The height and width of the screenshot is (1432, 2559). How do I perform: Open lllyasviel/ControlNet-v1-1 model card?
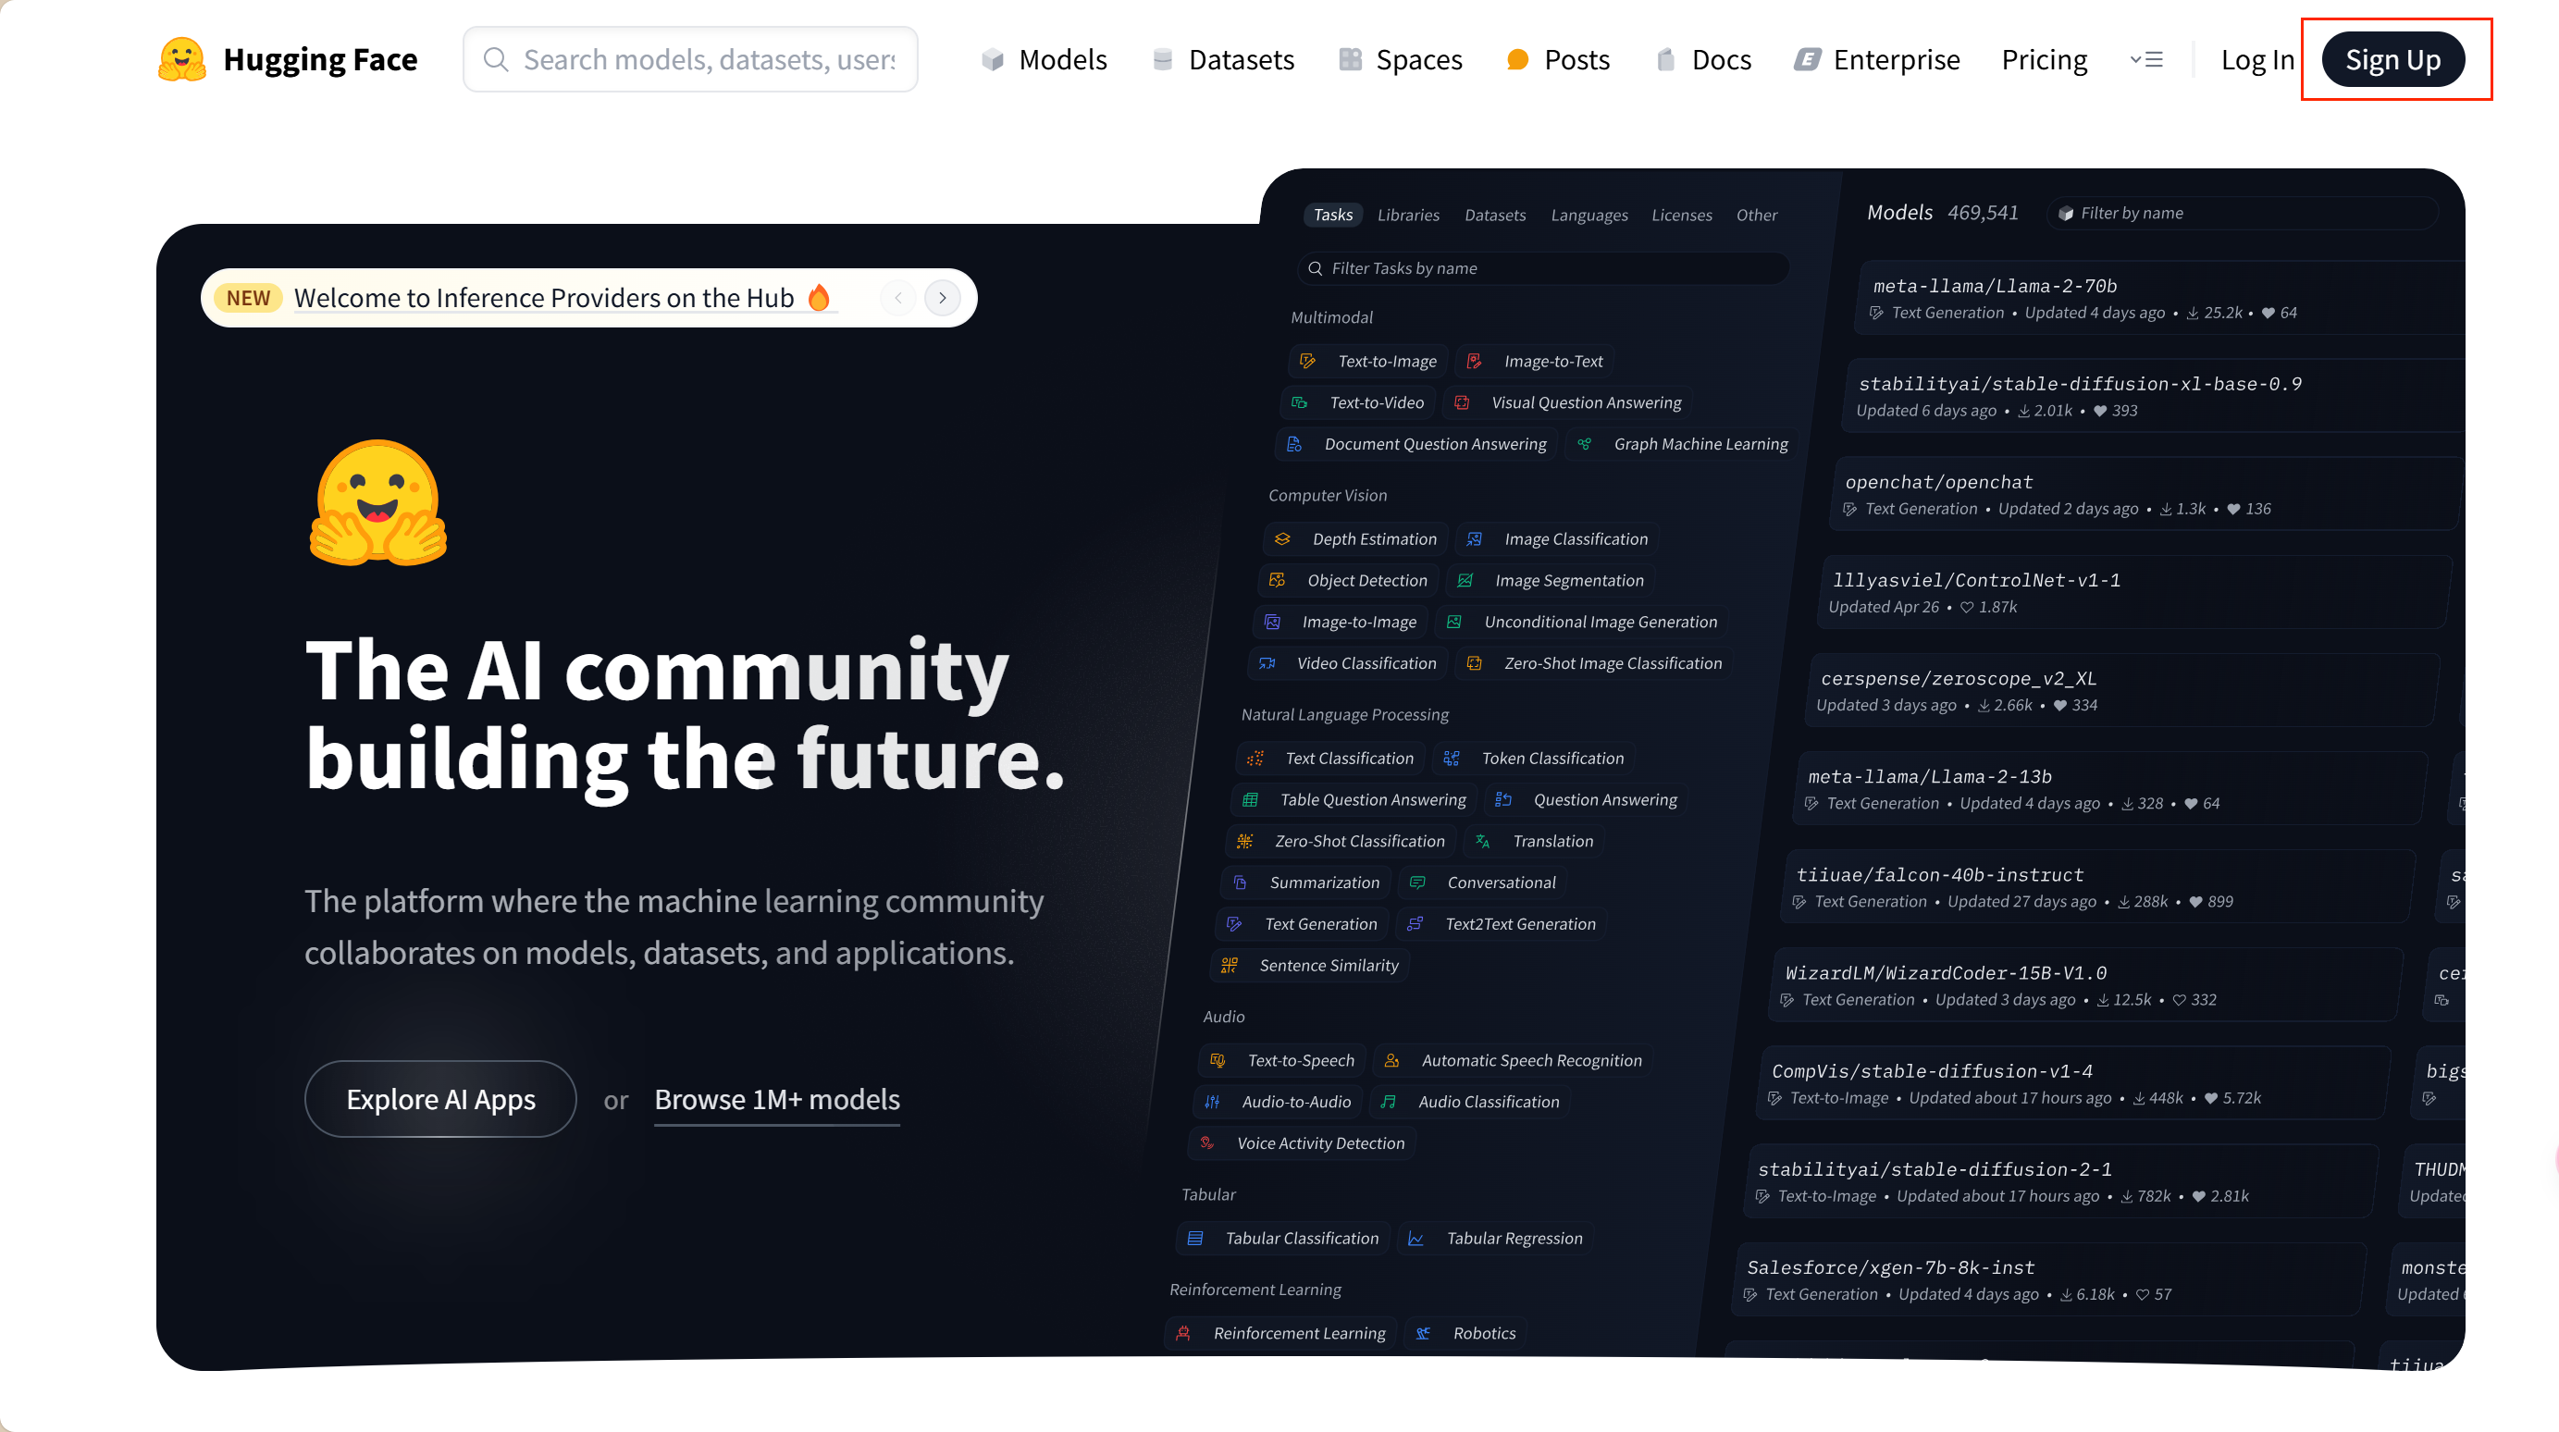click(2133, 592)
